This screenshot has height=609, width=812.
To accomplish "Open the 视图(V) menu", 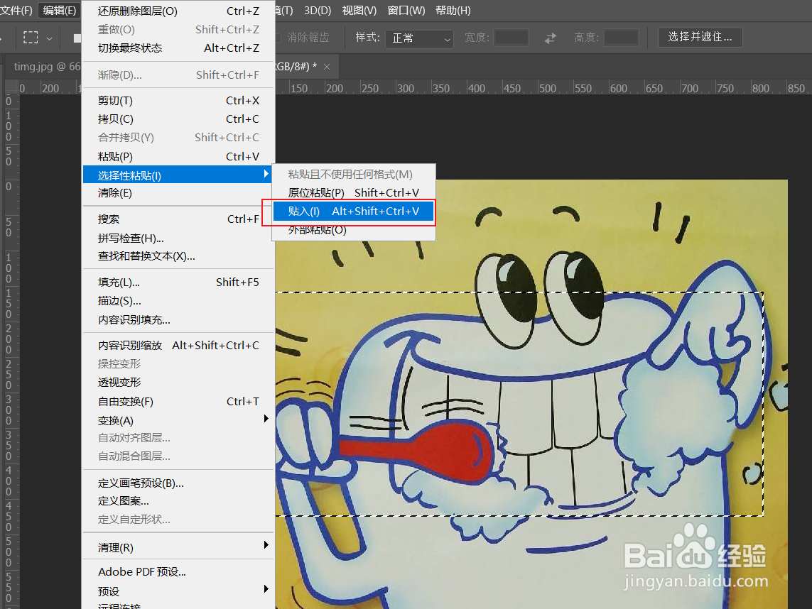I will pyautogui.click(x=359, y=11).
